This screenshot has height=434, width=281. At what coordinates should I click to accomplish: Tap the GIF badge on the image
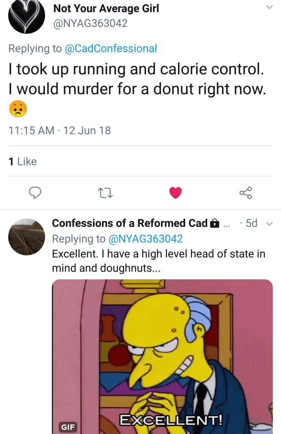(x=68, y=427)
